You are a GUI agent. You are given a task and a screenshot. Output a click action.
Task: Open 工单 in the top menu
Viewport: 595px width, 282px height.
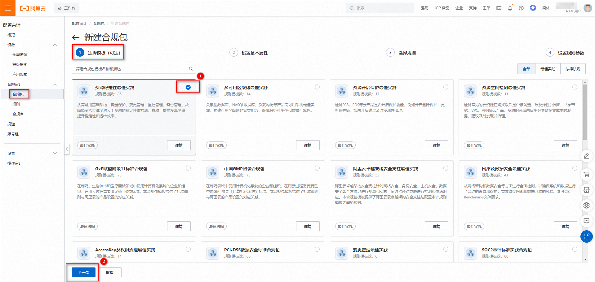(x=486, y=8)
